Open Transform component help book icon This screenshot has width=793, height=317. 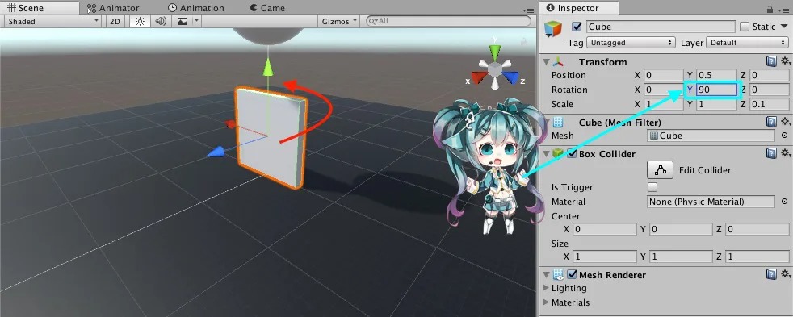(771, 61)
